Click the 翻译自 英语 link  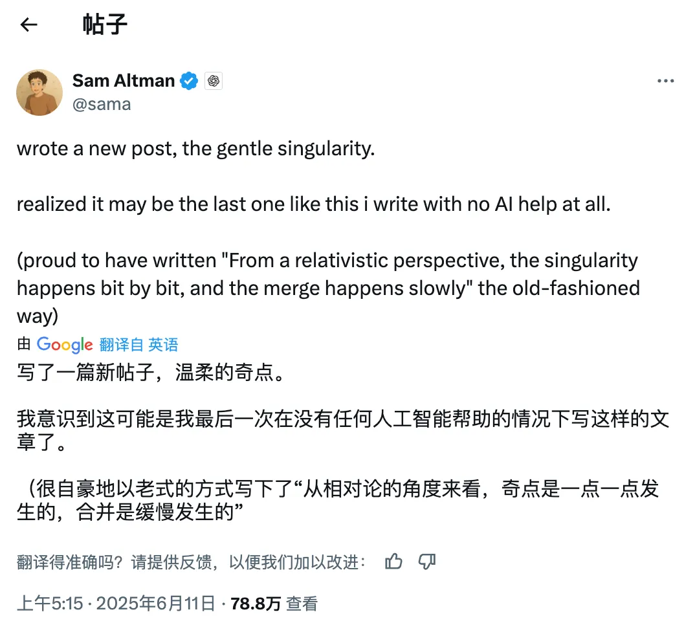(138, 345)
